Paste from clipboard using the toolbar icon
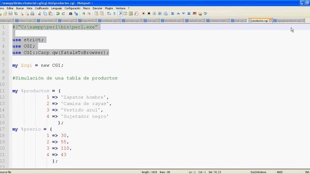Viewport: 310px width, 174px height. coord(50,14)
